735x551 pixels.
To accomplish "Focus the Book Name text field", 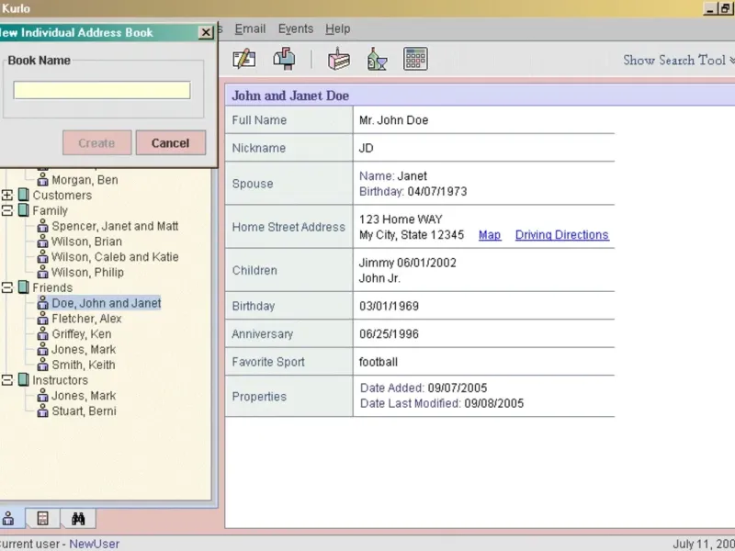I will [x=102, y=90].
